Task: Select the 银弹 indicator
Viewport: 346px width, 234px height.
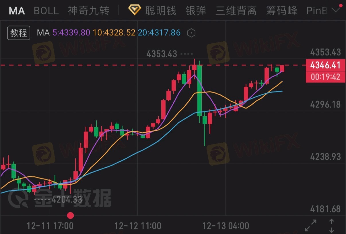Action: (196, 11)
